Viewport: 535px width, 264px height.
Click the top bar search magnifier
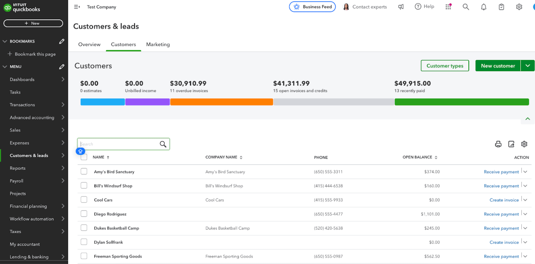(x=466, y=7)
